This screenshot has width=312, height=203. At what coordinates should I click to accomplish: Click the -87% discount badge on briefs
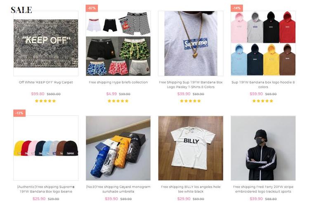[92, 8]
